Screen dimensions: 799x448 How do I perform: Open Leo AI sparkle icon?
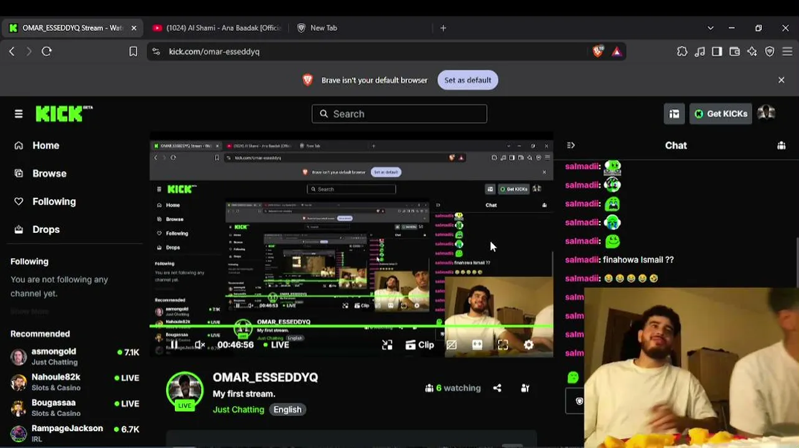752,52
